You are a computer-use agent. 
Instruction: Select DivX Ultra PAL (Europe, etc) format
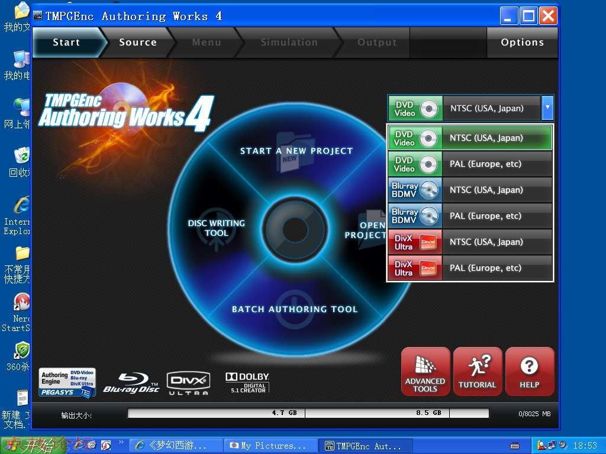pyautogui.click(x=470, y=268)
